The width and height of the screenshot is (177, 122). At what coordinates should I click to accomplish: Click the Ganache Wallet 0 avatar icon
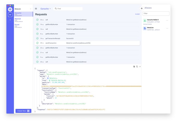tap(145, 21)
